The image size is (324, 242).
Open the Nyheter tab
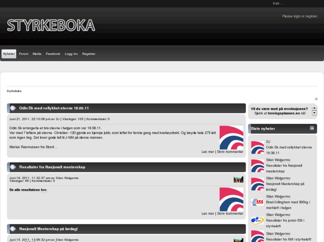9,54
